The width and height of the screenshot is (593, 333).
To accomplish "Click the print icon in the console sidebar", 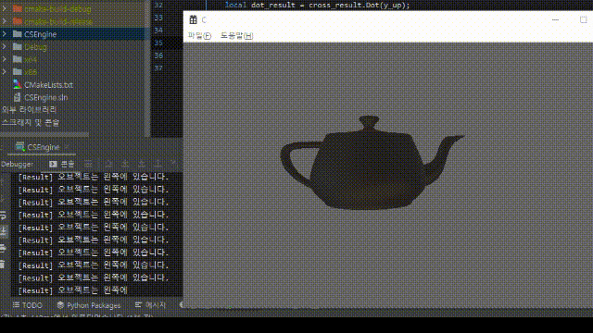I will point(3,248).
